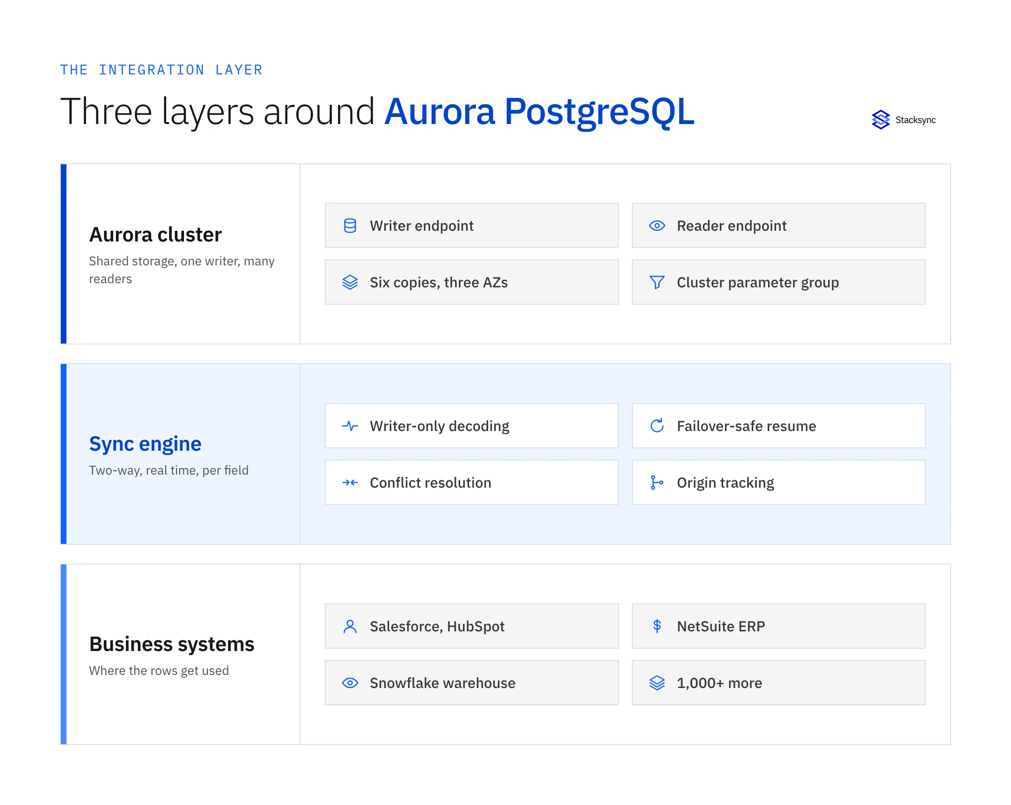Image resolution: width=1011 pixels, height=805 pixels.
Task: Select the 1,000+ more label
Action: [x=719, y=684]
